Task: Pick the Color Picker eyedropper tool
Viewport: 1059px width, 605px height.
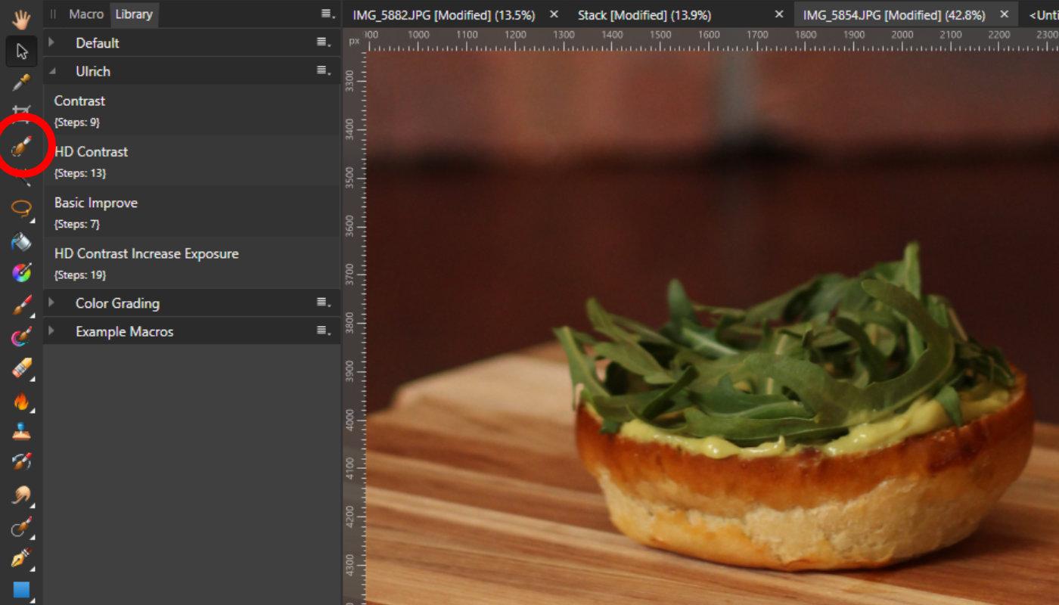Action: point(21,82)
